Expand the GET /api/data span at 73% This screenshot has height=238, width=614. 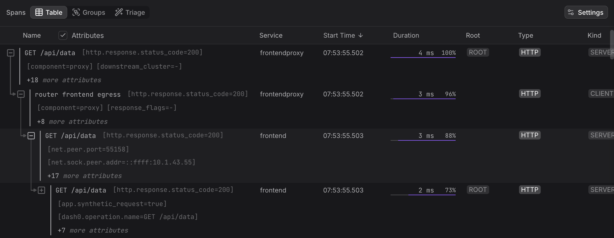tap(41, 190)
